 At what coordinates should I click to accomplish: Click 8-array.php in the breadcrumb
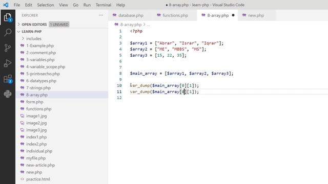tap(131, 25)
